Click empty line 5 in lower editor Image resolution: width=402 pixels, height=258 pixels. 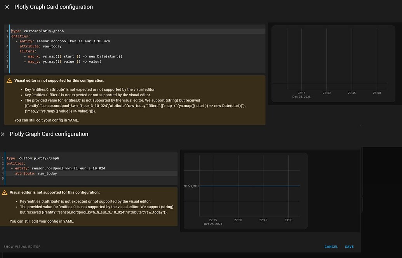(91, 178)
